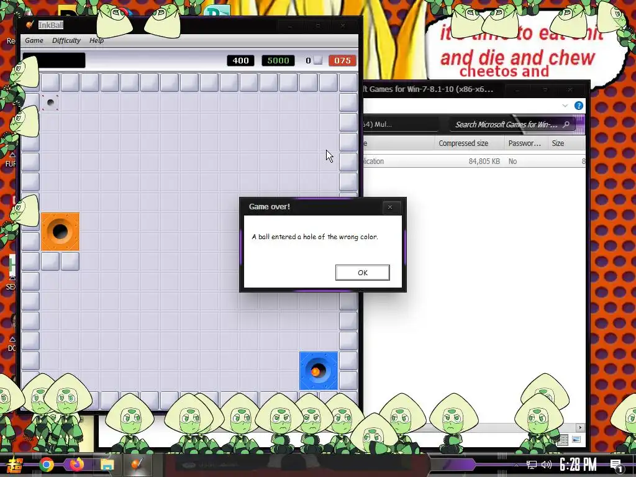636x477 pixels.
Task: Switch Explorer to large icons view
Action: 576,440
